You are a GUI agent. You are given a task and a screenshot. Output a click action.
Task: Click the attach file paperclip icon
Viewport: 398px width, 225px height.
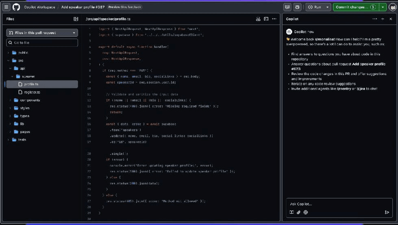click(x=298, y=212)
